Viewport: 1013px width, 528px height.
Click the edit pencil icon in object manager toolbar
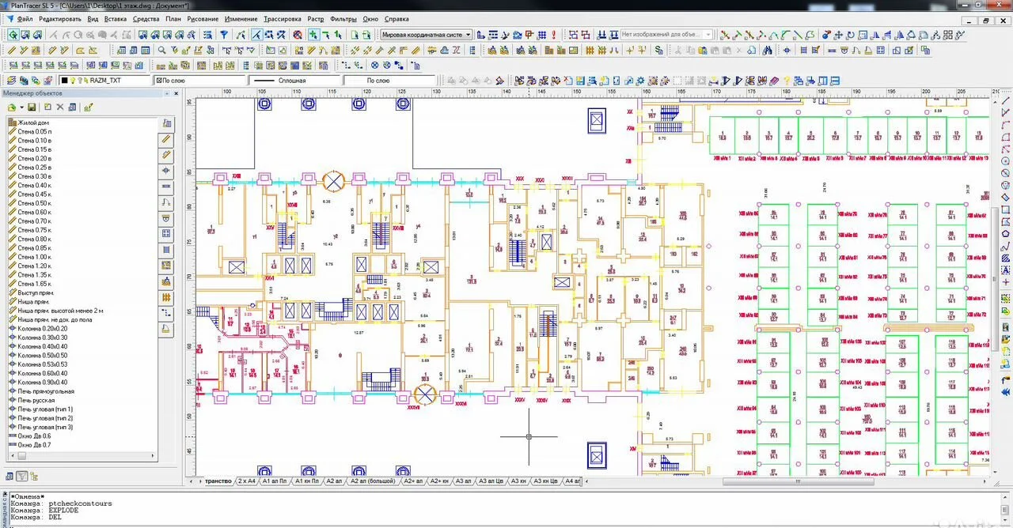[89, 107]
